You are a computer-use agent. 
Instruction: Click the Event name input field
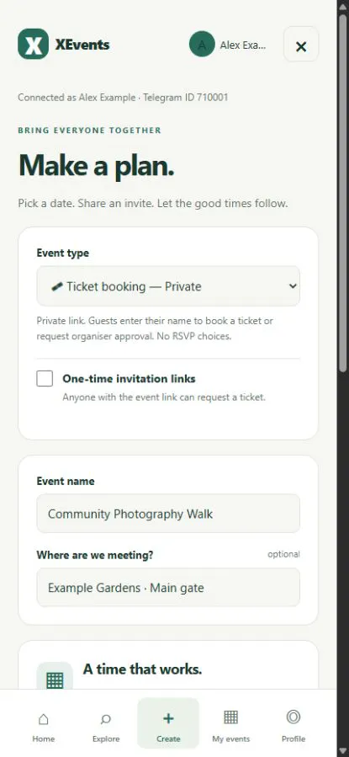pyautogui.click(x=168, y=514)
